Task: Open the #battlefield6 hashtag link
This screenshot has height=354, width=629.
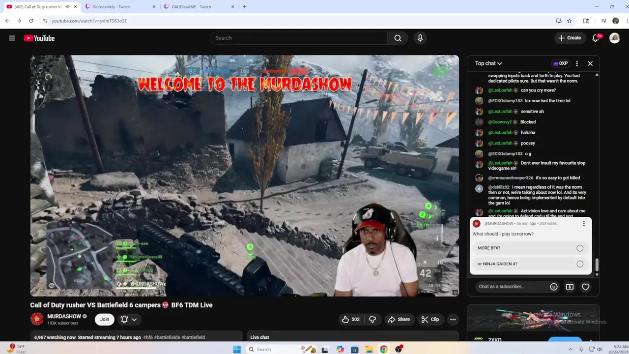Action: click(167, 337)
